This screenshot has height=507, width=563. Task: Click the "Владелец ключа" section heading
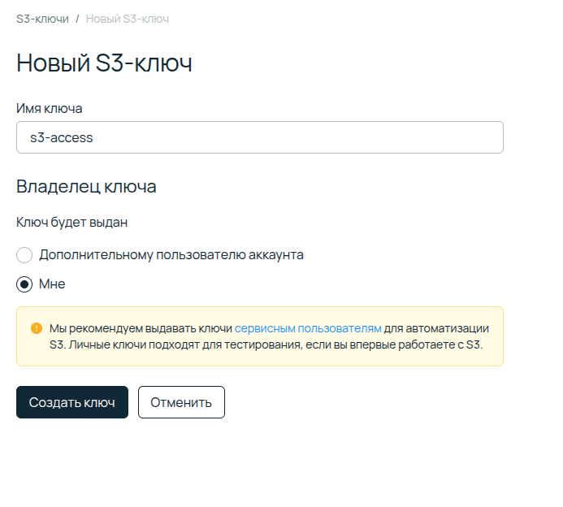click(x=86, y=187)
